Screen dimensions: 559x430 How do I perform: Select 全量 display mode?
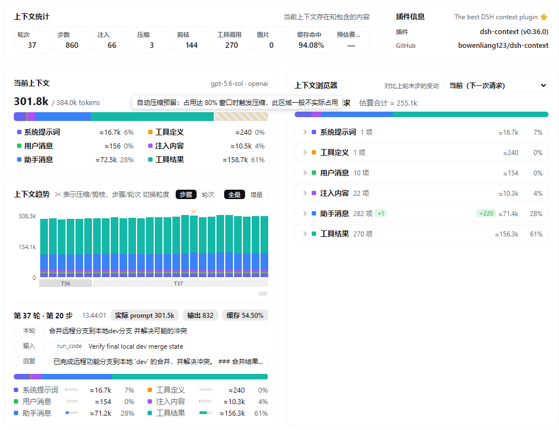pos(234,194)
